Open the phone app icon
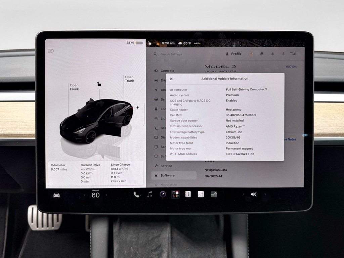This screenshot has height=258, width=344. click(136, 195)
